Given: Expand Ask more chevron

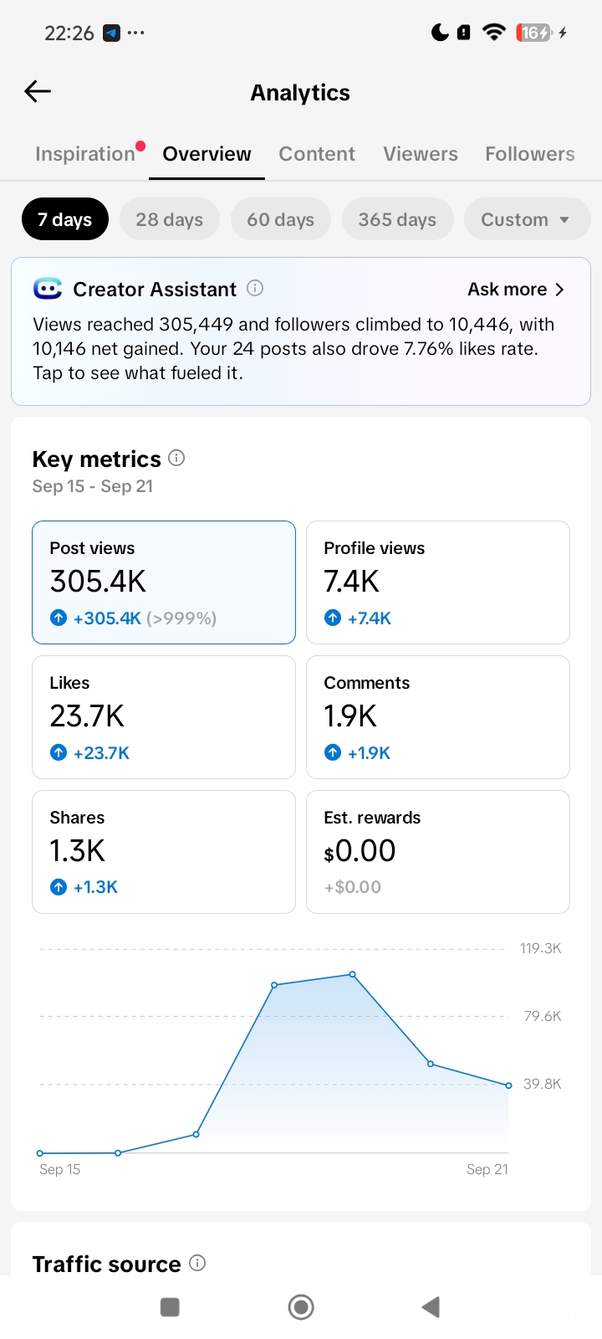Looking at the screenshot, I should pos(559,290).
